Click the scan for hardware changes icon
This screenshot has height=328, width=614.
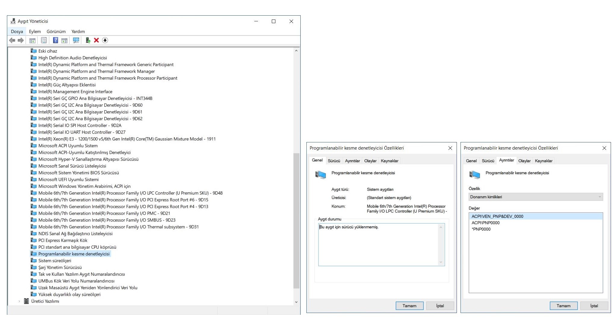tap(76, 40)
